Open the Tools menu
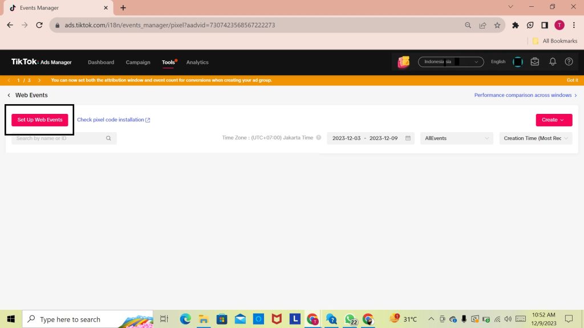This screenshot has height=328, width=584. [168, 62]
